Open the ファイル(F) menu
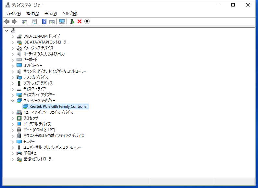 13,14
